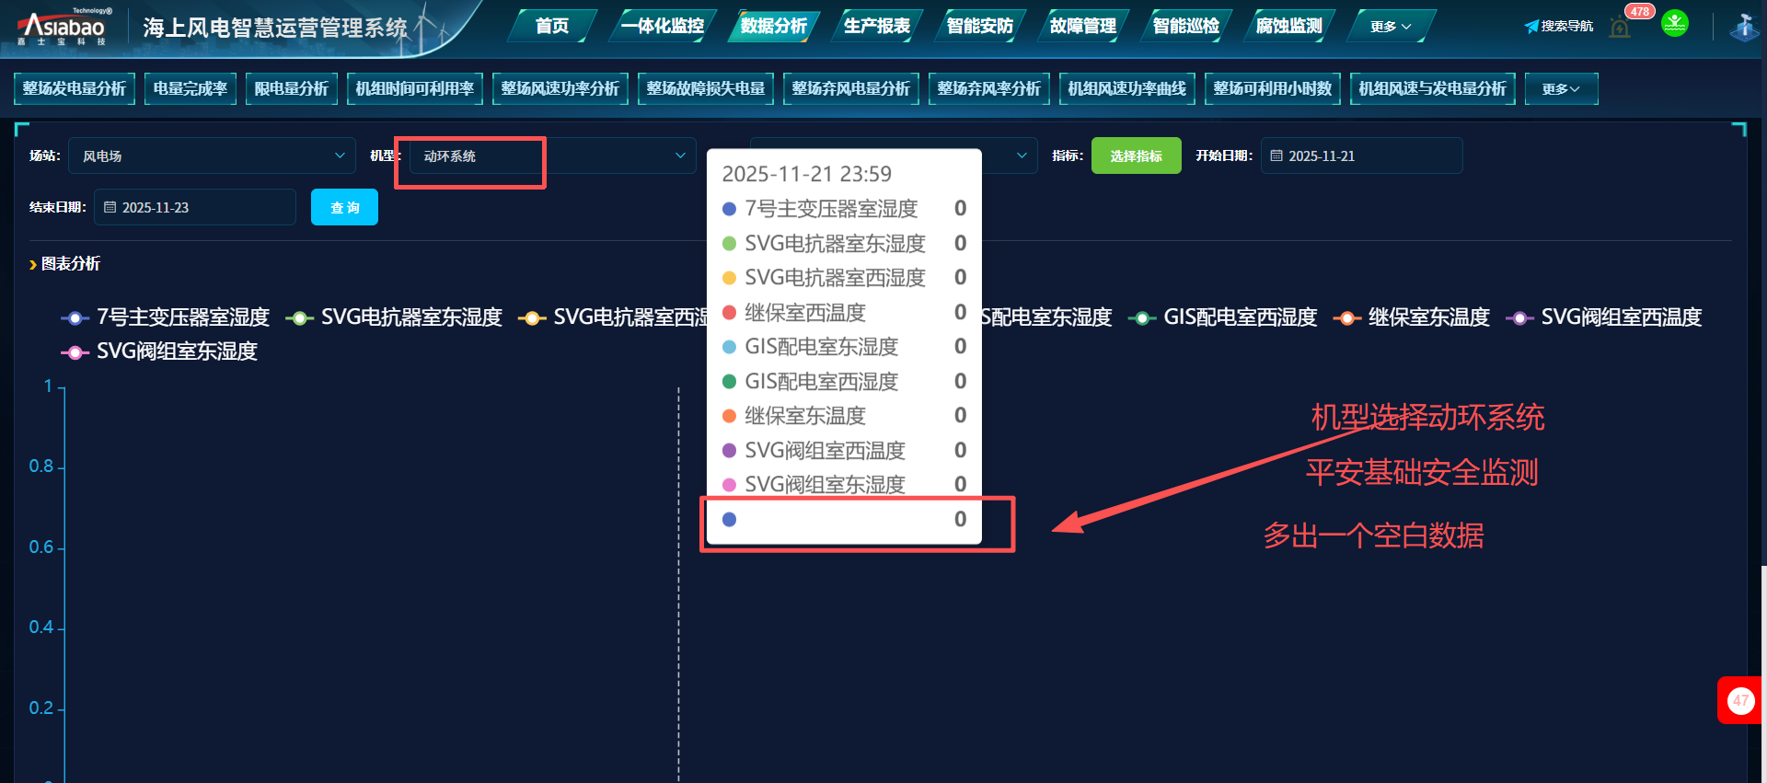
Task: Click the calendar icon in 结束日期 field
Action: pyautogui.click(x=110, y=208)
